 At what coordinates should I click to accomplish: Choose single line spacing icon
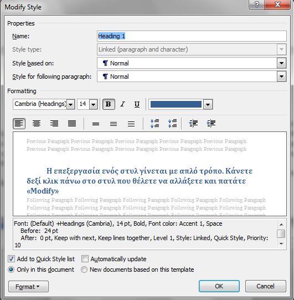point(96,124)
